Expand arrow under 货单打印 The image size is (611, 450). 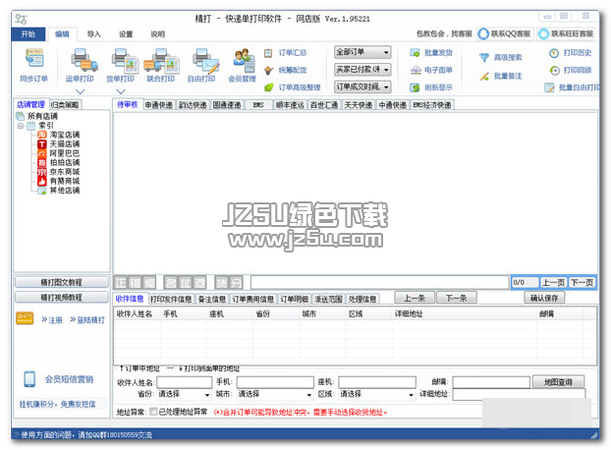click(121, 92)
